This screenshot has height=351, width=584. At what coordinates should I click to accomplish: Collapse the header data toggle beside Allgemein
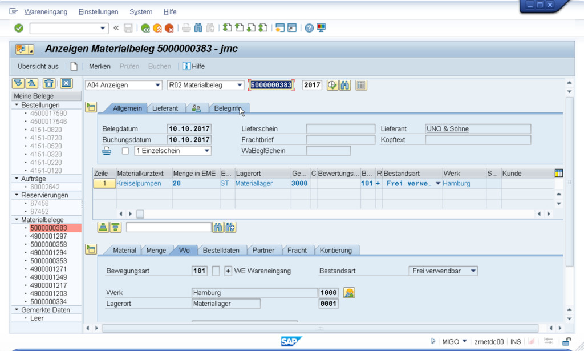point(91,107)
